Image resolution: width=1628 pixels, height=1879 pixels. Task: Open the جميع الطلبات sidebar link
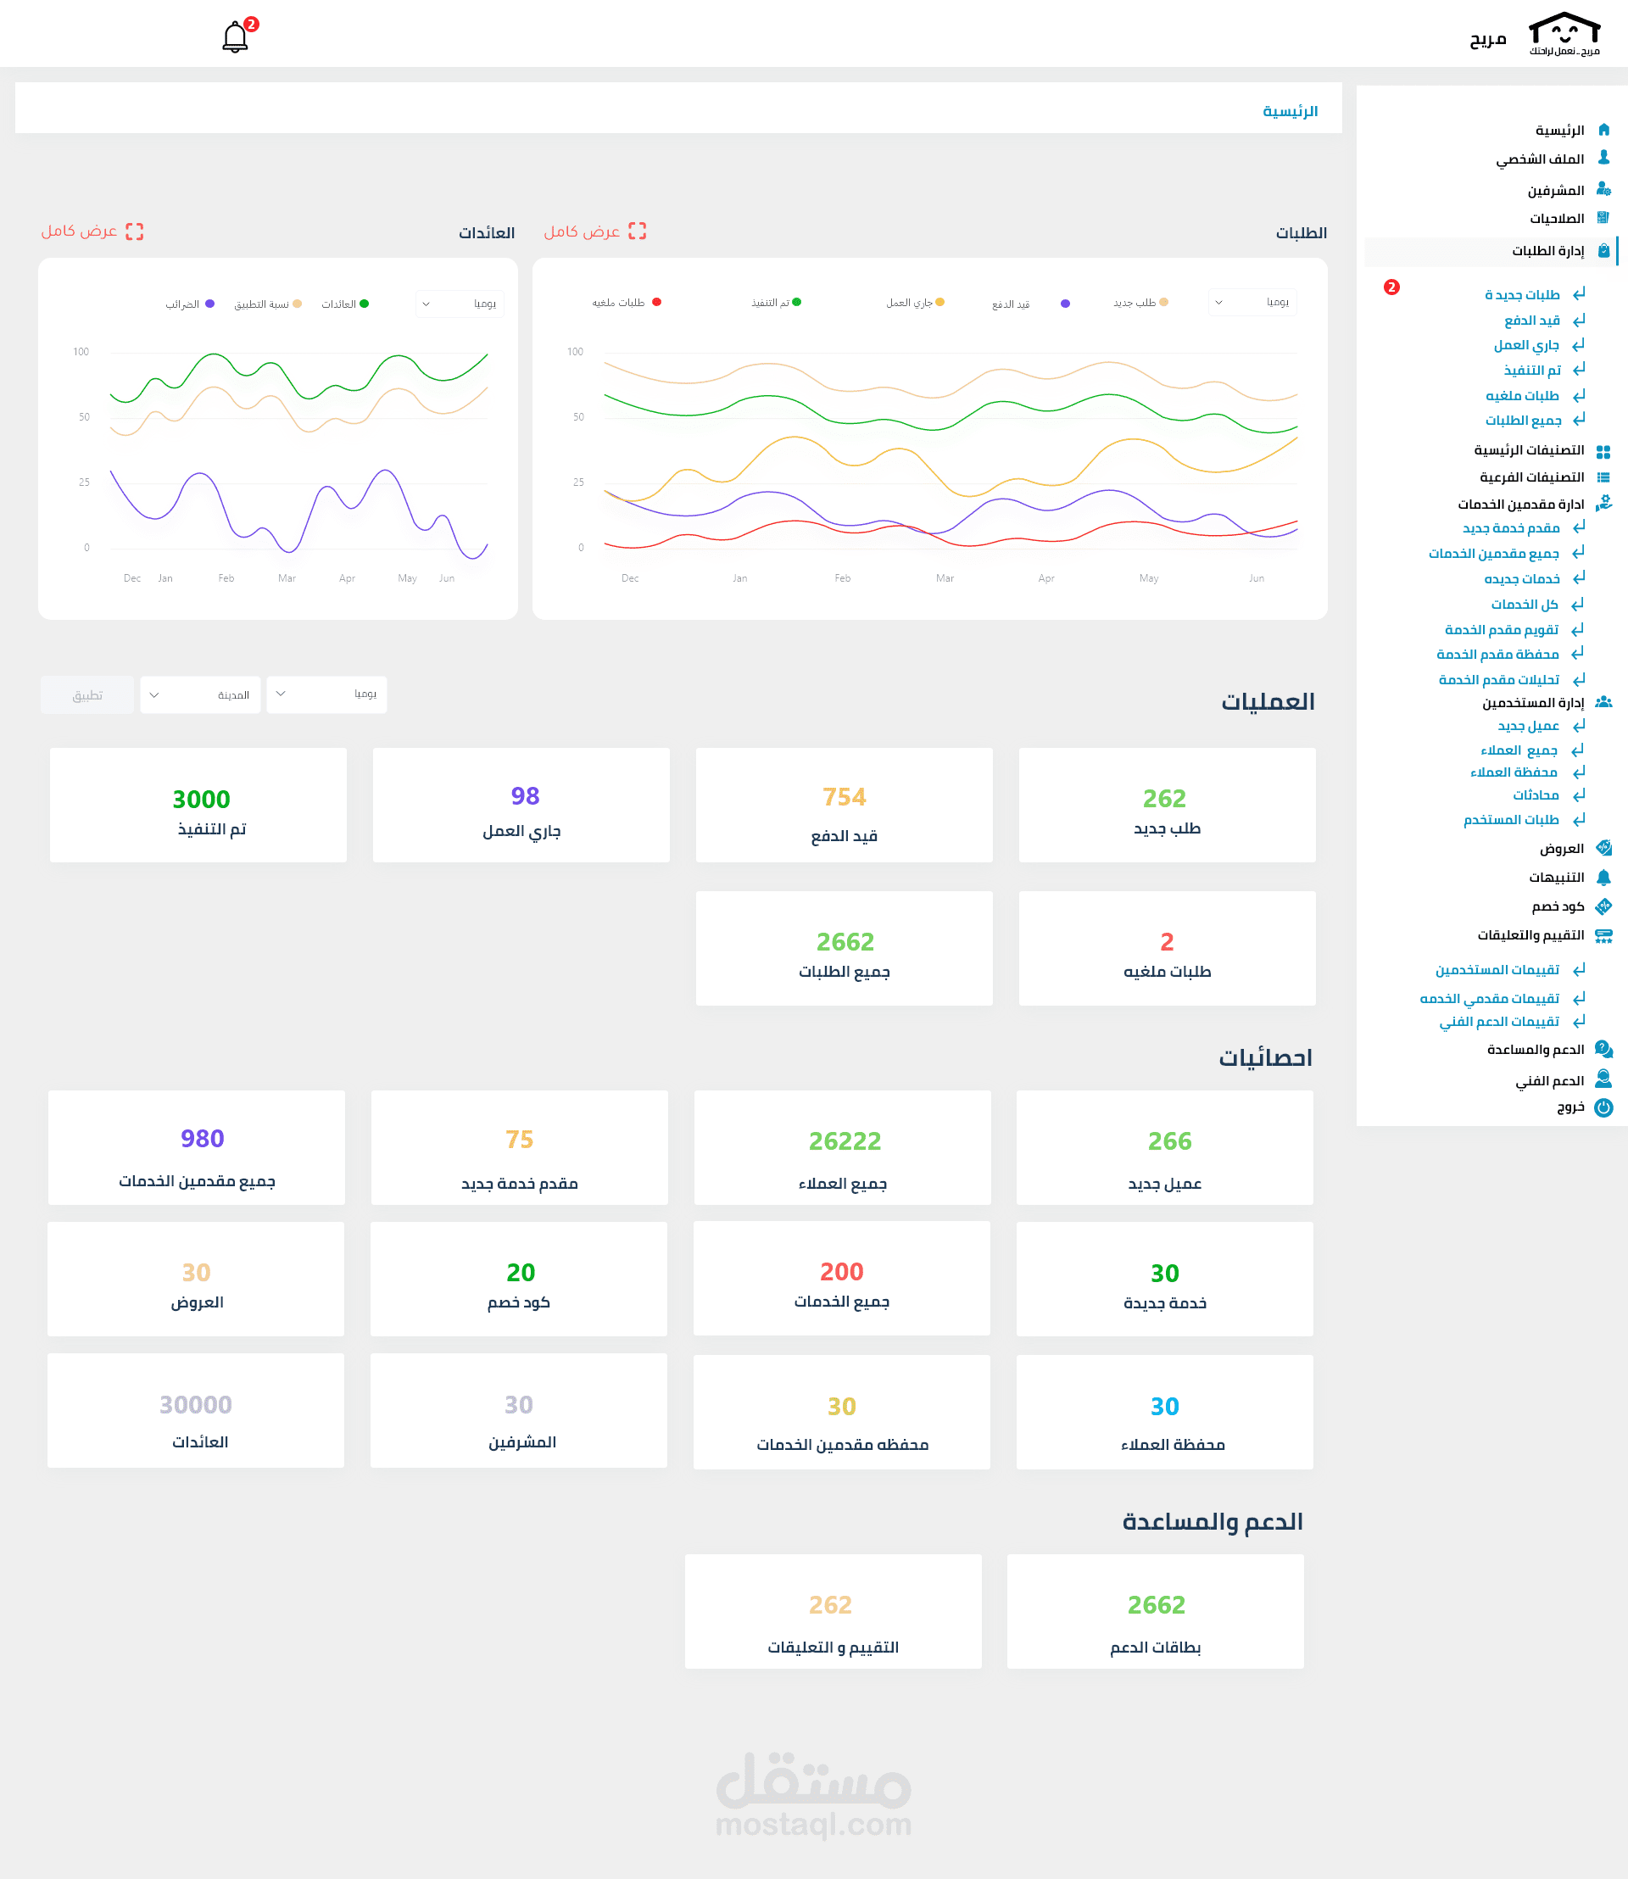(x=1523, y=421)
